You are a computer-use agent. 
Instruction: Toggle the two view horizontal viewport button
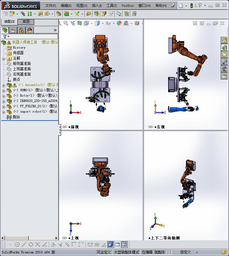(117, 244)
